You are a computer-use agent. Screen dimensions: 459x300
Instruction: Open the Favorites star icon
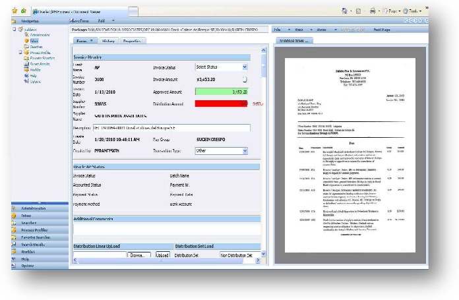tap(15, 11)
